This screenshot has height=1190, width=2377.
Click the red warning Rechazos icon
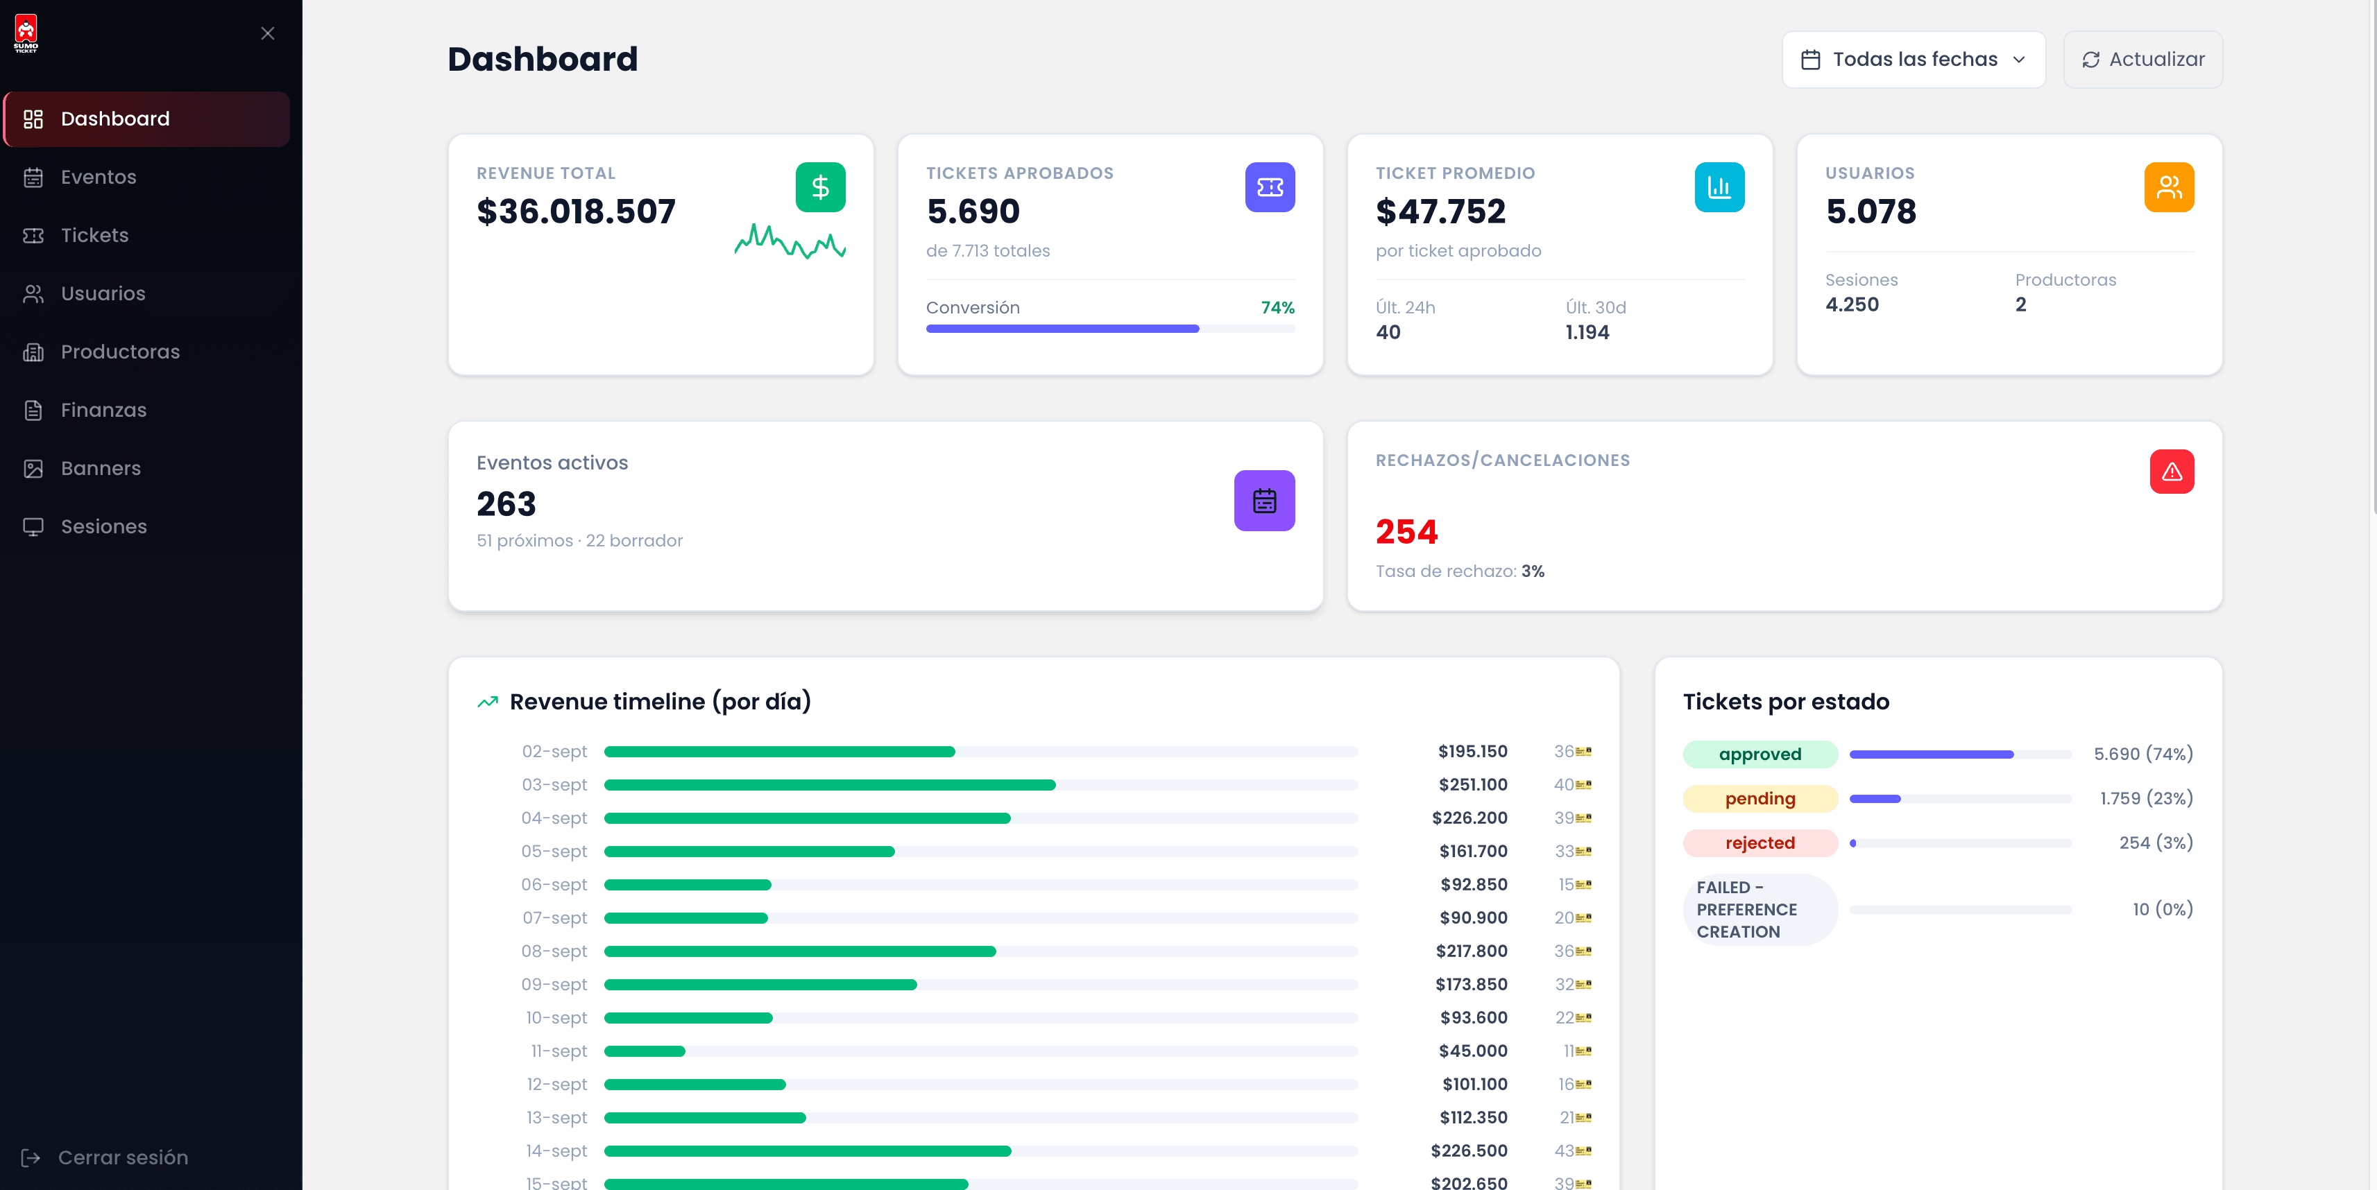[x=2171, y=472]
